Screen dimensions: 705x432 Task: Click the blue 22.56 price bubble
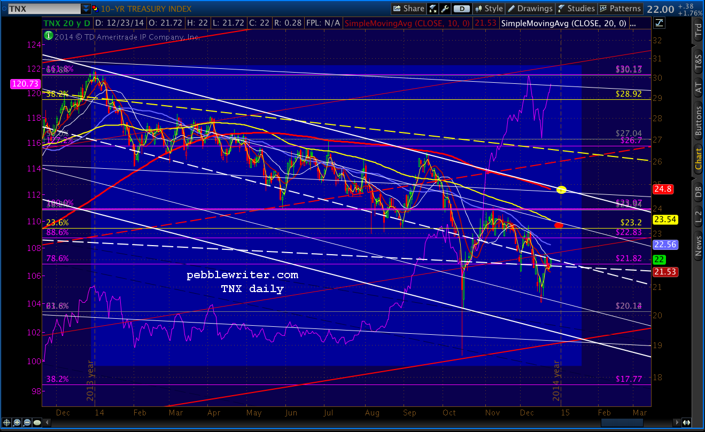tap(666, 244)
